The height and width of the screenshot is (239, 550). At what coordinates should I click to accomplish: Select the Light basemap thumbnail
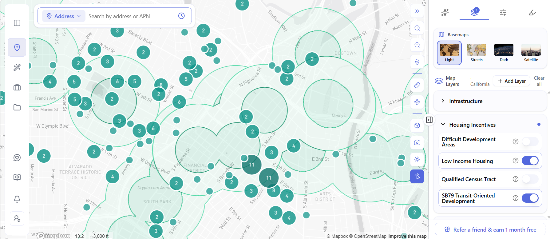point(449,53)
